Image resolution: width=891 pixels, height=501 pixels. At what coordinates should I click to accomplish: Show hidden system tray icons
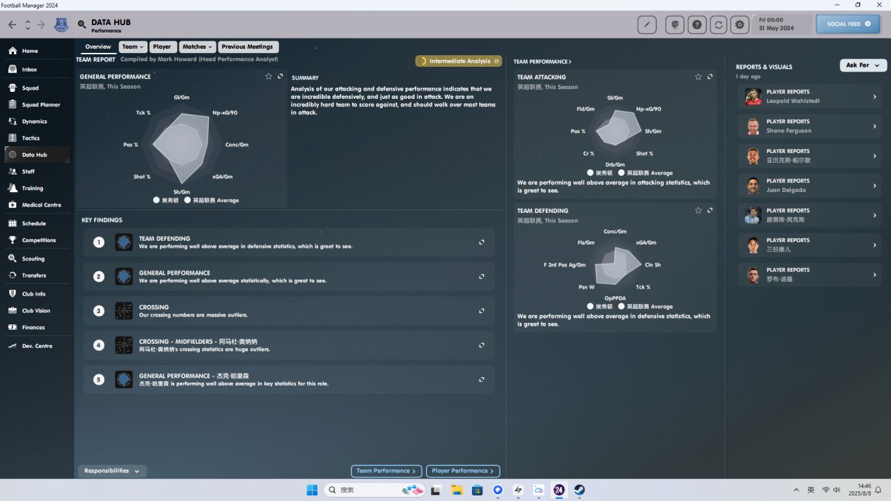[796, 490]
